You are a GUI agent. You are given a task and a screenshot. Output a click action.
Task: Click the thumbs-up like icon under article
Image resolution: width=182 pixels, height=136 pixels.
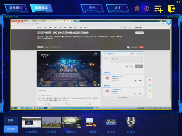click(x=46, y=104)
